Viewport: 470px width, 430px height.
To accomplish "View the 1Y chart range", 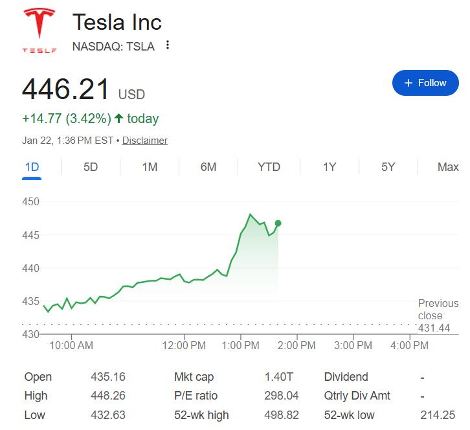I will point(330,167).
